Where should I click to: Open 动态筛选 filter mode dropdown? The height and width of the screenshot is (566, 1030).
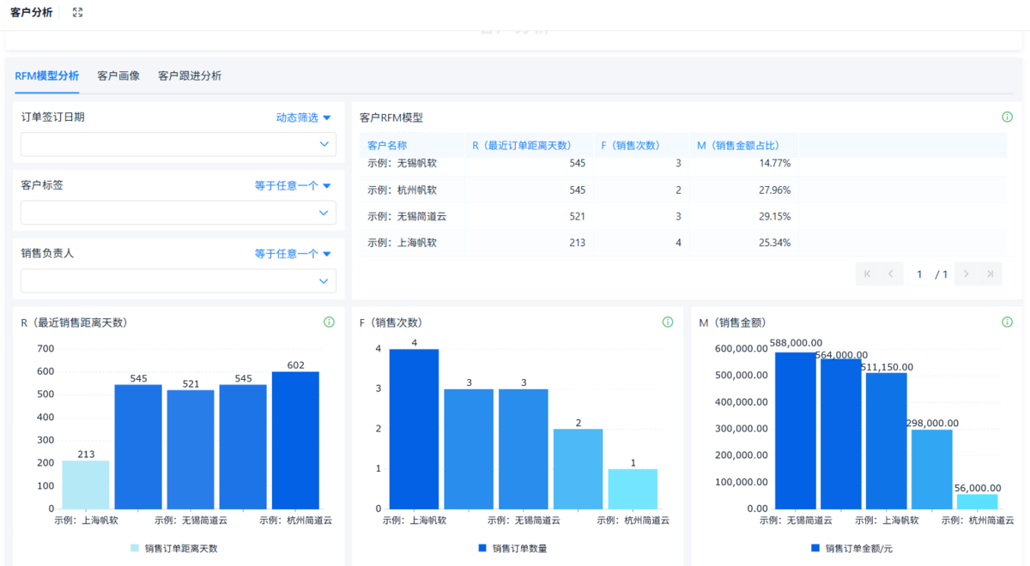[x=303, y=117]
